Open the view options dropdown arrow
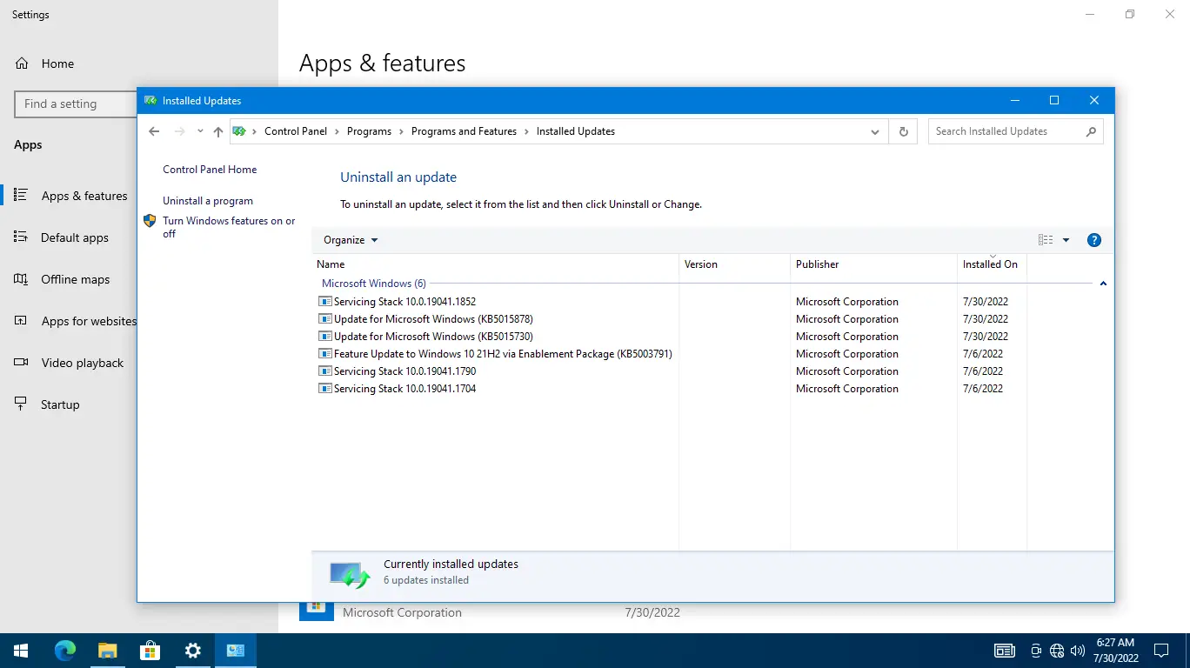Screen dimensions: 1190x668 (x=1066, y=240)
